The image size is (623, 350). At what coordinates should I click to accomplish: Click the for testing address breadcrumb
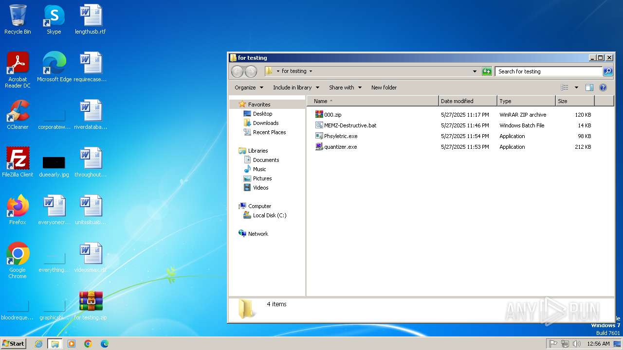[294, 71]
